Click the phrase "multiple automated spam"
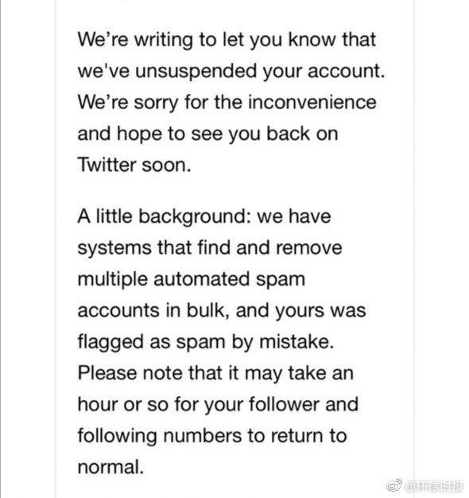Image resolution: width=469 pixels, height=498 pixels. click(192, 279)
